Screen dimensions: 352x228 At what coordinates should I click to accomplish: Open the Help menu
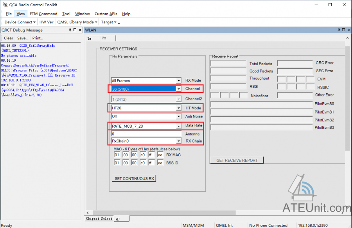tap(126, 14)
